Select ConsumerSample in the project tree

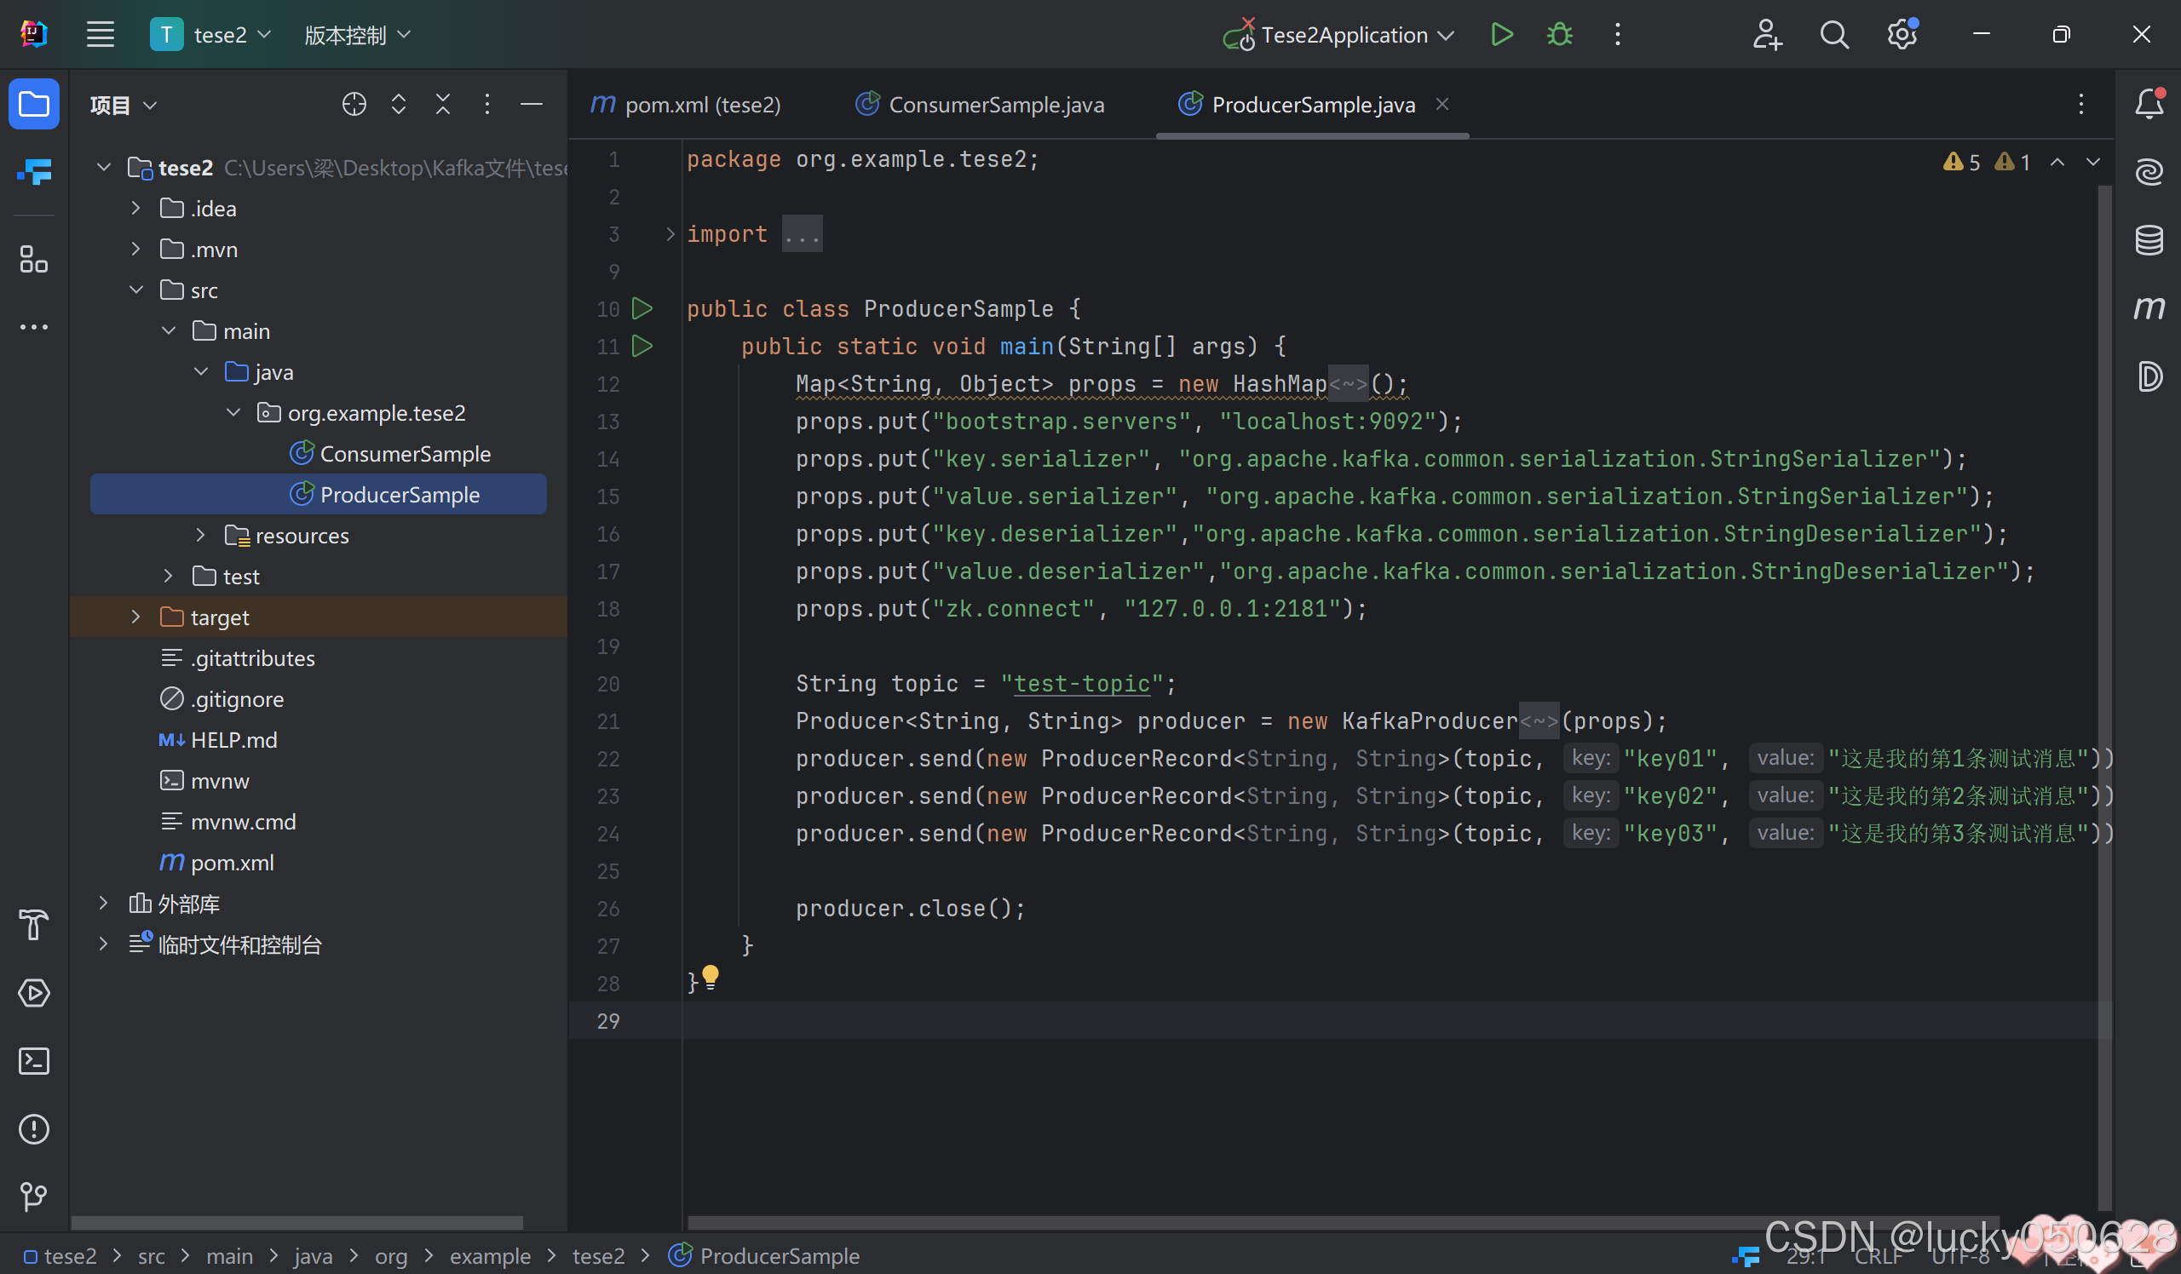pos(404,453)
